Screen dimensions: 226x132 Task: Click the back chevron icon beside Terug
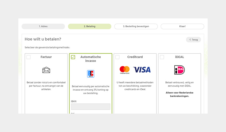click(190, 39)
